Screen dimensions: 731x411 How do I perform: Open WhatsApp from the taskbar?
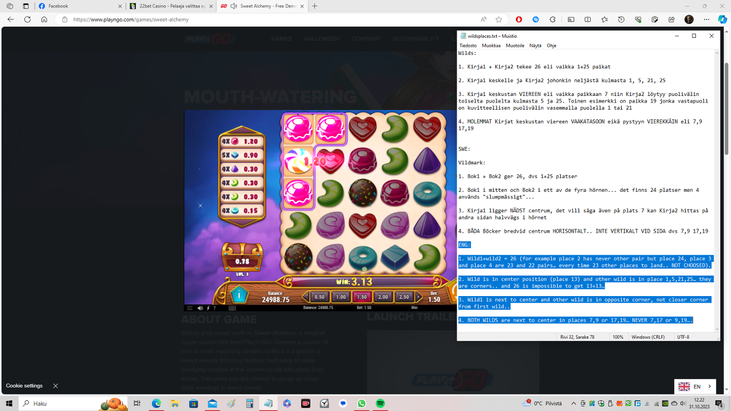click(362, 403)
